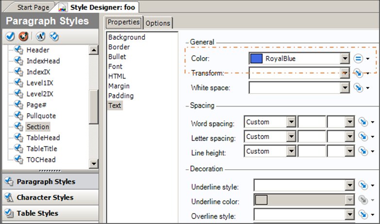Open the Color dropdown showing RoyalBlue
Image resolution: width=380 pixels, height=224 pixels.
[345, 59]
